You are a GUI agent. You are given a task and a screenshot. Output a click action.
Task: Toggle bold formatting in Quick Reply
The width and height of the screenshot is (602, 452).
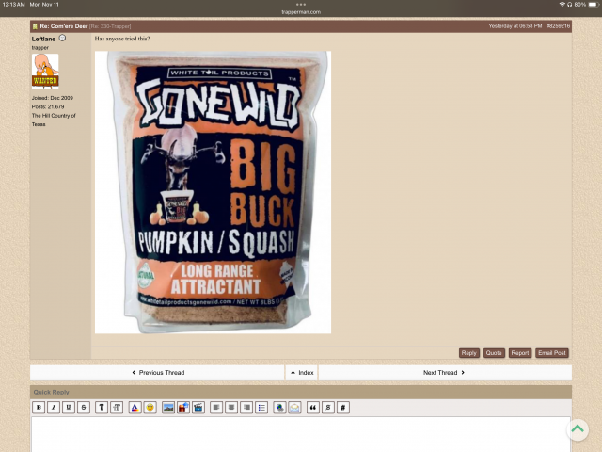pyautogui.click(x=39, y=407)
